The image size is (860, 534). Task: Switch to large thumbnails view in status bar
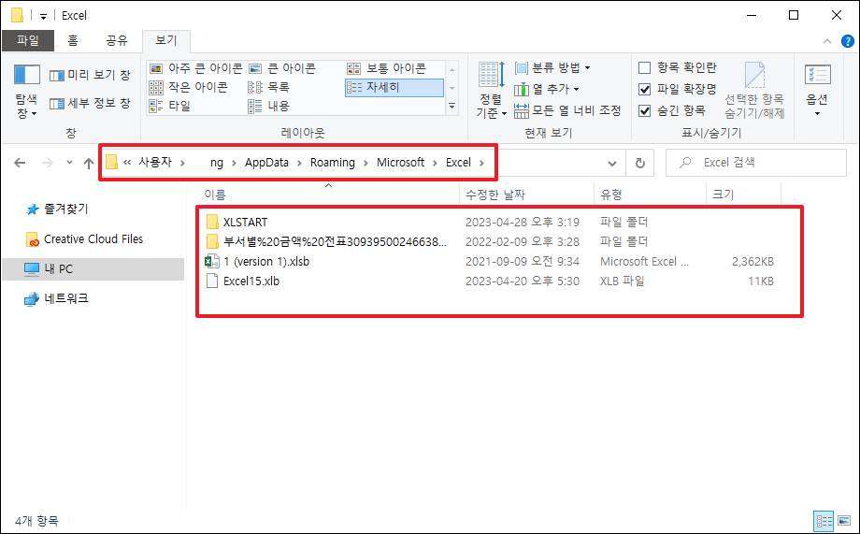(x=844, y=521)
